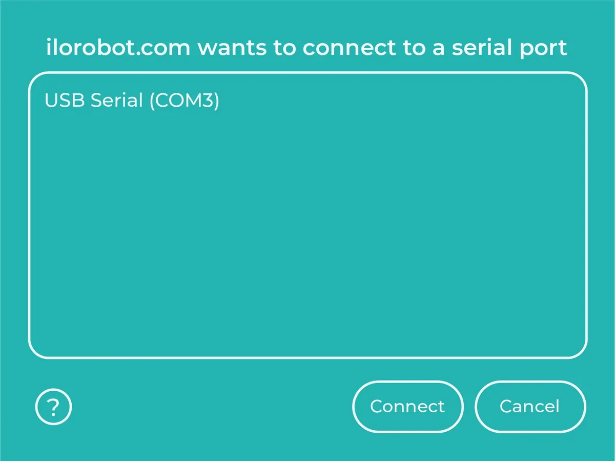The image size is (615, 461).
Task: Cancel the serial port request
Action: pyautogui.click(x=530, y=407)
